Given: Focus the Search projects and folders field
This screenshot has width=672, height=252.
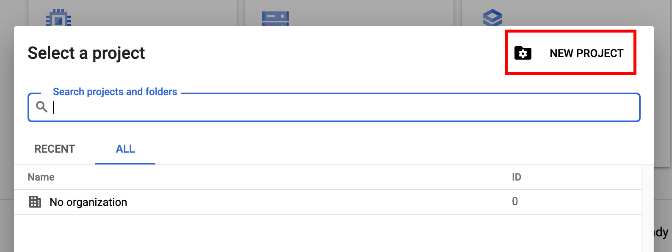Looking at the screenshot, I should [334, 107].
